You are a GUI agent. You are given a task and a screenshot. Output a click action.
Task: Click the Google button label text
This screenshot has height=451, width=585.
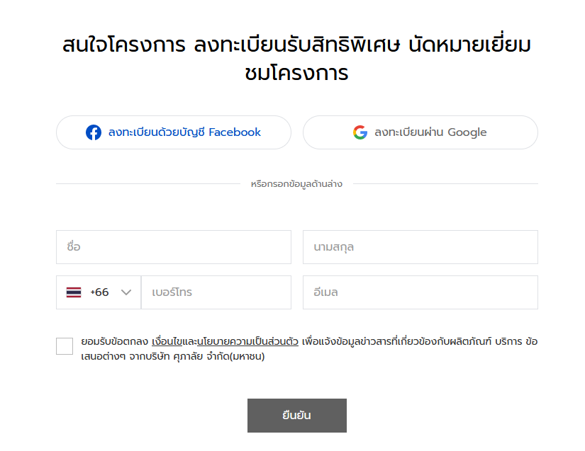pos(430,132)
